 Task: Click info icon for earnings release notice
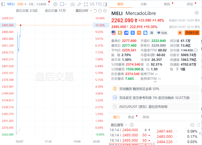tap(115, 107)
